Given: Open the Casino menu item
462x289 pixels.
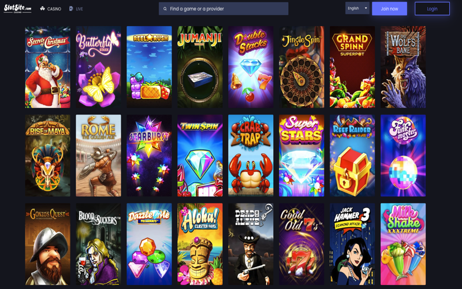Looking at the screenshot, I should tap(50, 9).
